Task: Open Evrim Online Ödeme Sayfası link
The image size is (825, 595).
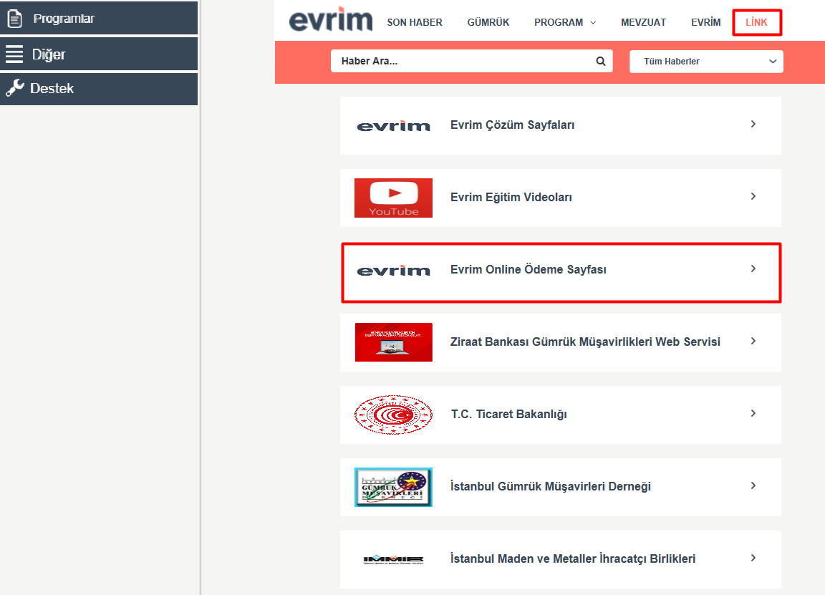Action: coord(560,273)
